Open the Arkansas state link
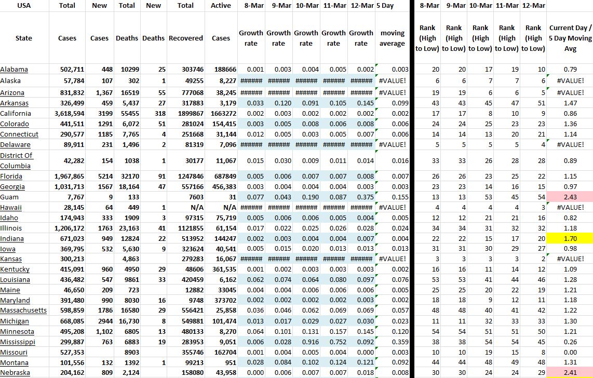Viewport: 593px width, 378px height. pos(15,103)
